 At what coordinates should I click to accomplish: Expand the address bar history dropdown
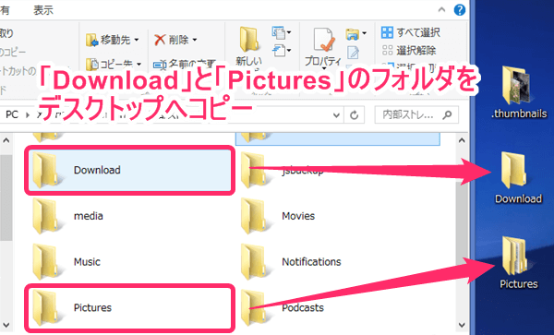(337, 115)
